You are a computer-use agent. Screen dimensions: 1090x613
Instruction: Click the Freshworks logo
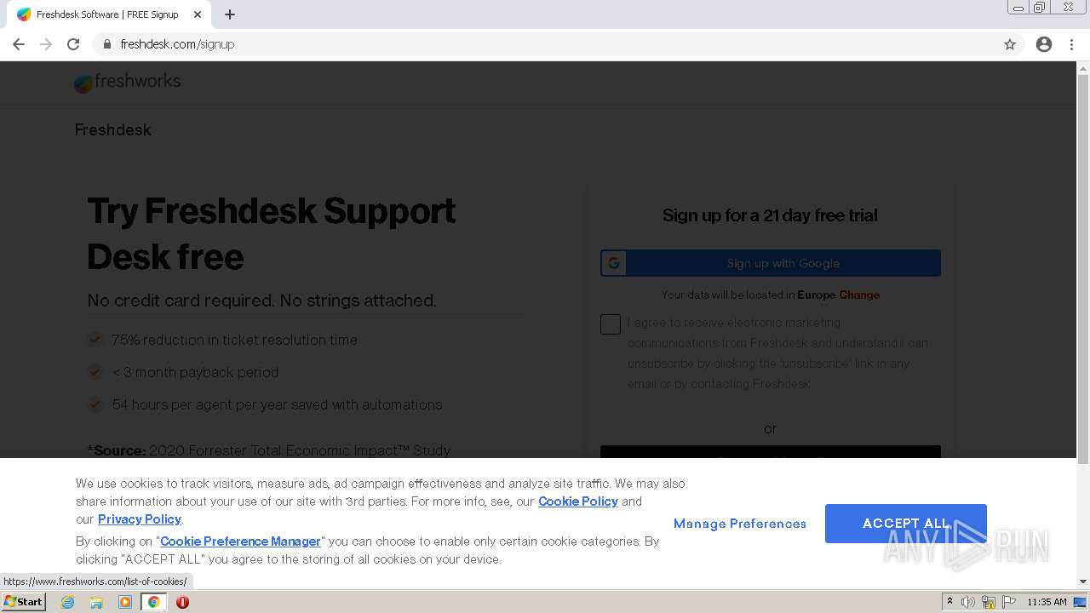tap(127, 82)
